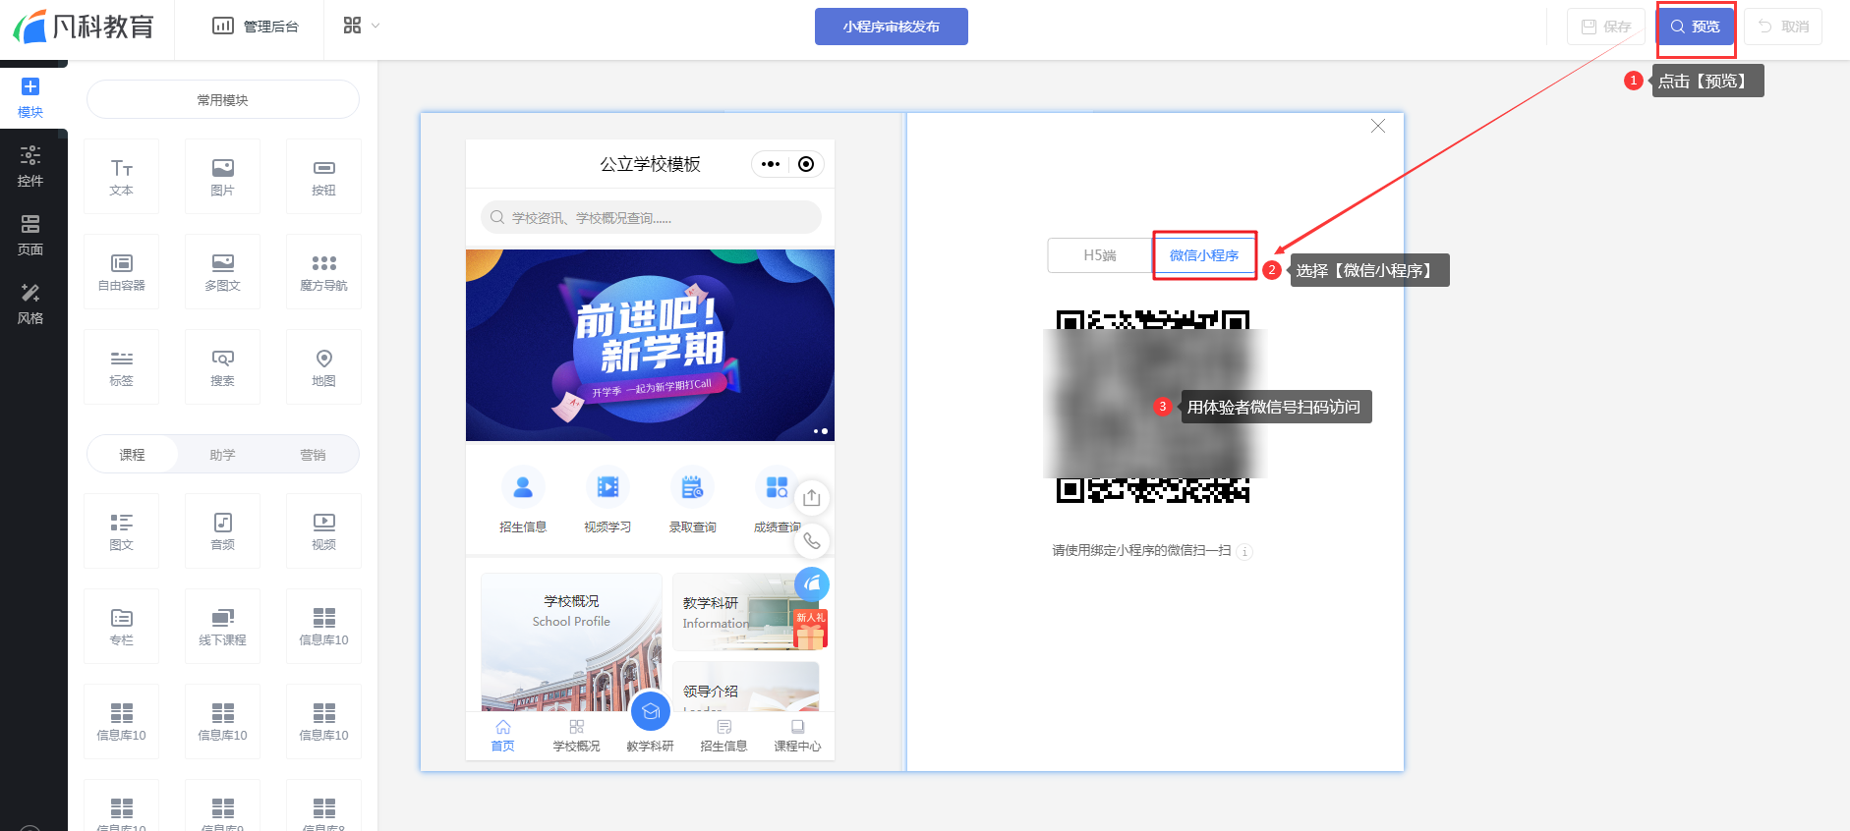Open 管理后台 admin console
Screen dimensions: 1850x831
[256, 26]
